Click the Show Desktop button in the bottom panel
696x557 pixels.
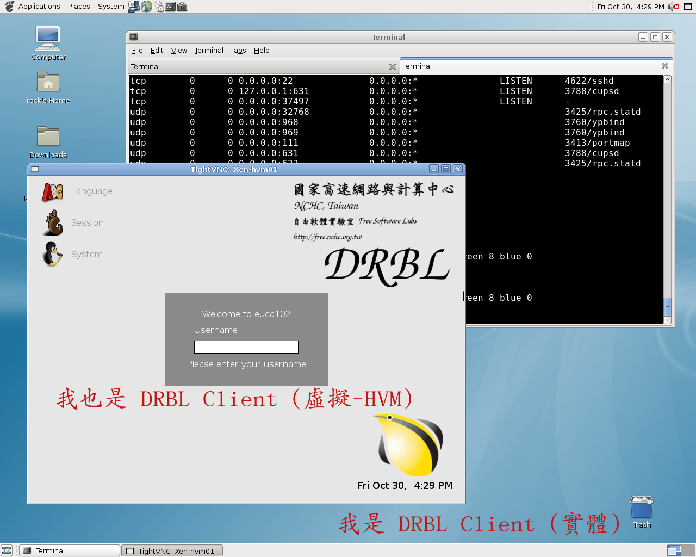(x=7, y=550)
